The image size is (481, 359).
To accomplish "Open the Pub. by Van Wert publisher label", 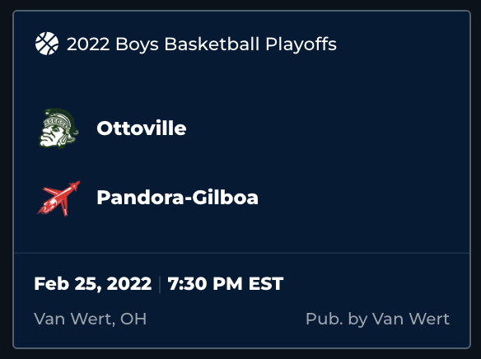I will point(377,319).
